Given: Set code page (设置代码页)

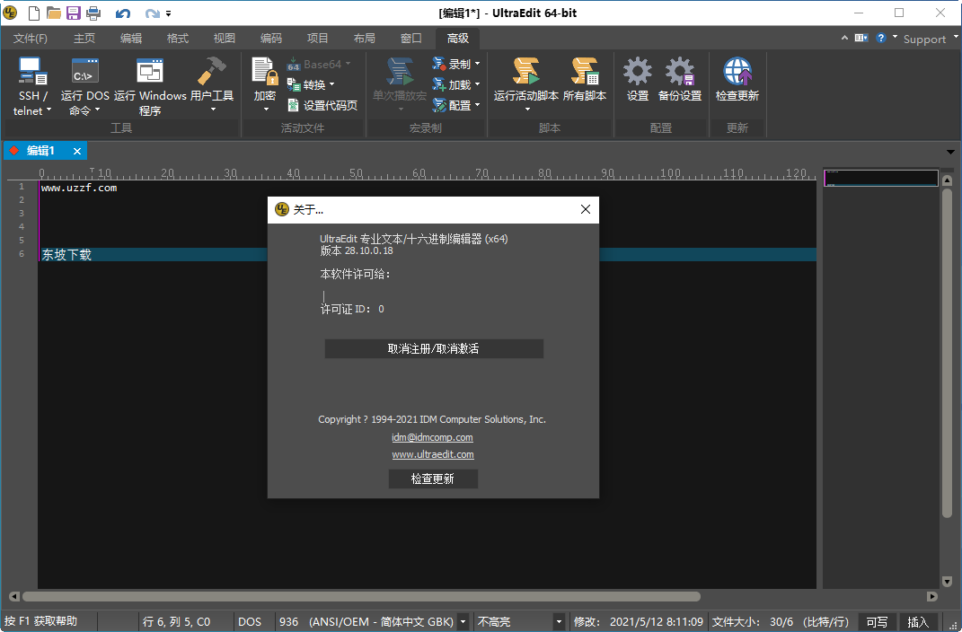Looking at the screenshot, I should [322, 105].
